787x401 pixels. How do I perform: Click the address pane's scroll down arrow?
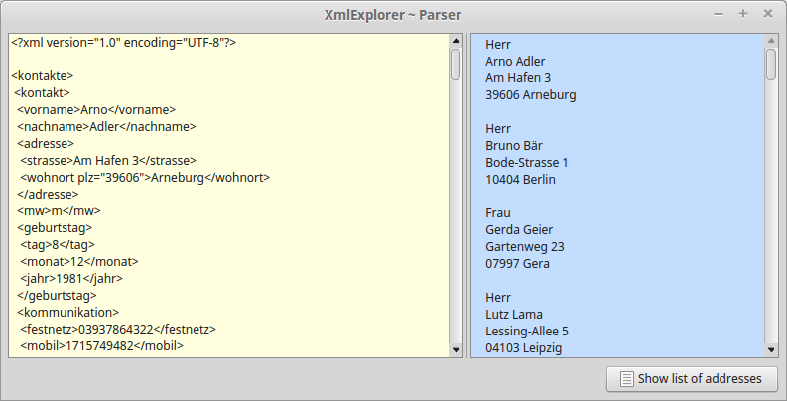pyautogui.click(x=771, y=349)
